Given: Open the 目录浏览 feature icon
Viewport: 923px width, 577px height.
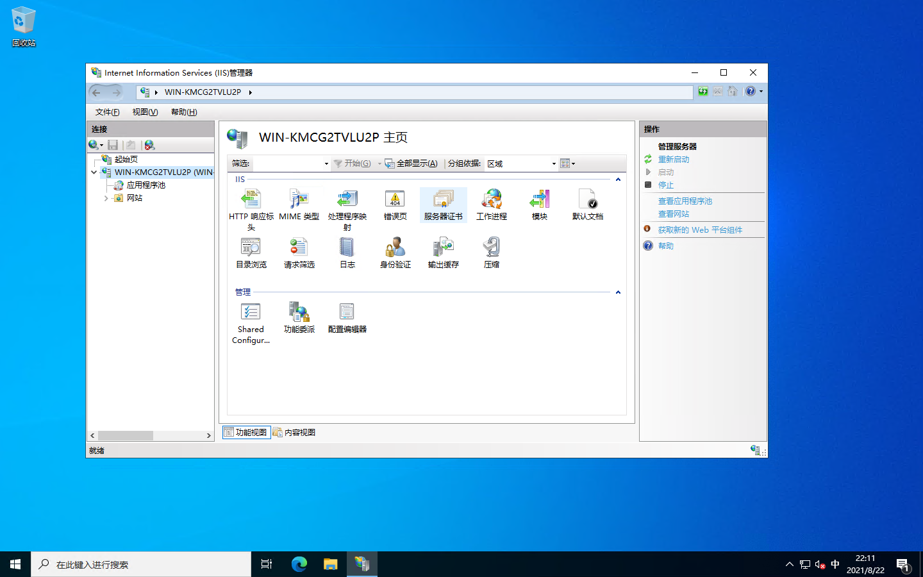Looking at the screenshot, I should tap(251, 253).
